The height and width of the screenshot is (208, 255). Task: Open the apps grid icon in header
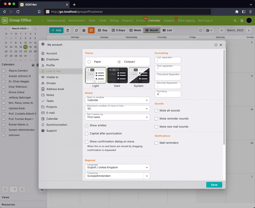pos(242,21)
